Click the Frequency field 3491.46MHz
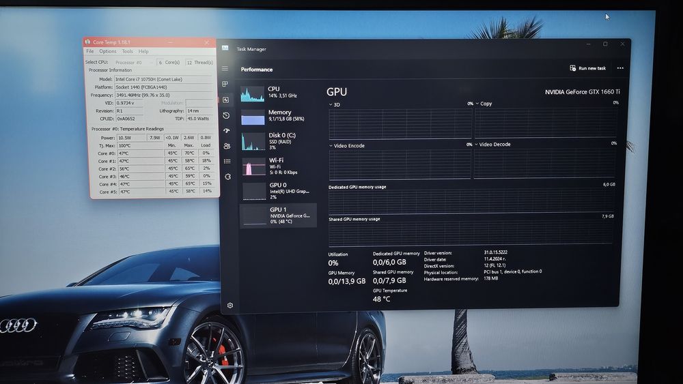Viewport: 683px width, 384px height. click(x=164, y=95)
